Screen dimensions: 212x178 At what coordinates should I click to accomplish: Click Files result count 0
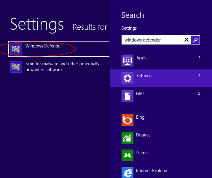coord(199,93)
